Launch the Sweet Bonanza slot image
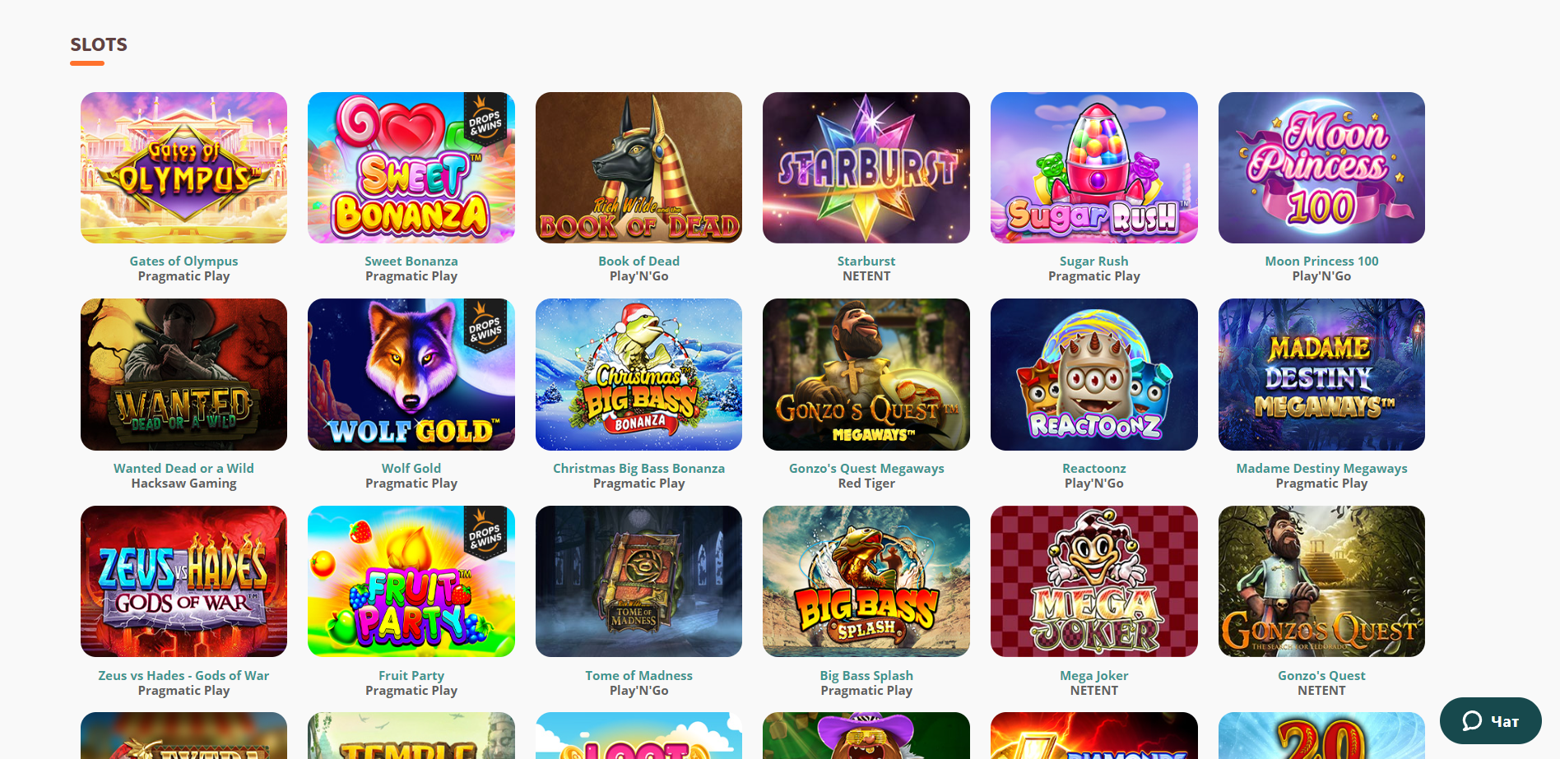Screen dimensions: 1560x759 click(411, 168)
